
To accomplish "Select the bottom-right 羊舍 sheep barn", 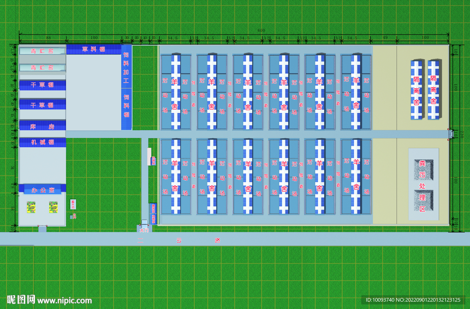I will coord(356,176).
